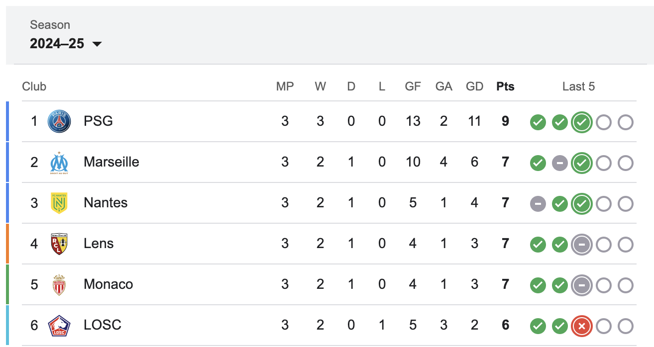Click the LOSC club logo
This screenshot has width=654, height=347.
coord(59,325)
